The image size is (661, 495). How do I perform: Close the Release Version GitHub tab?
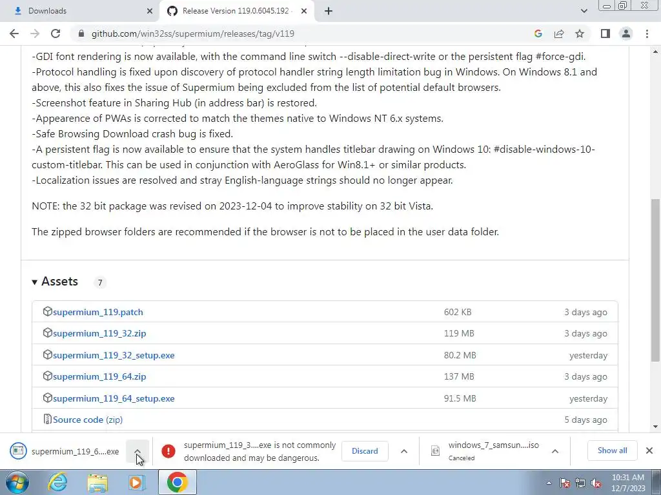pyautogui.click(x=304, y=12)
